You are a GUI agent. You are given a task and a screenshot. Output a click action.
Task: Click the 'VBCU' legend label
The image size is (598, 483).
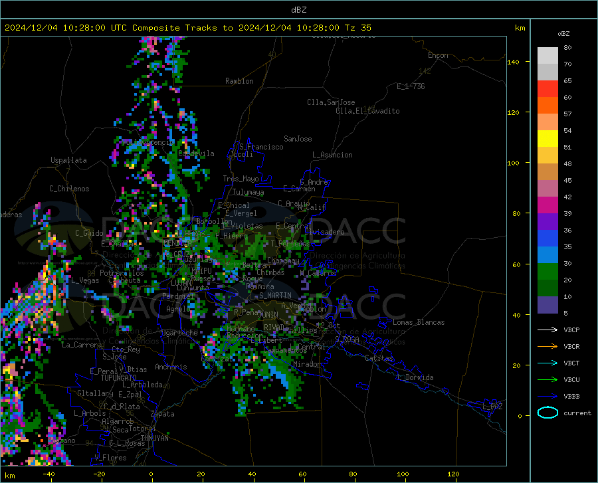(571, 380)
